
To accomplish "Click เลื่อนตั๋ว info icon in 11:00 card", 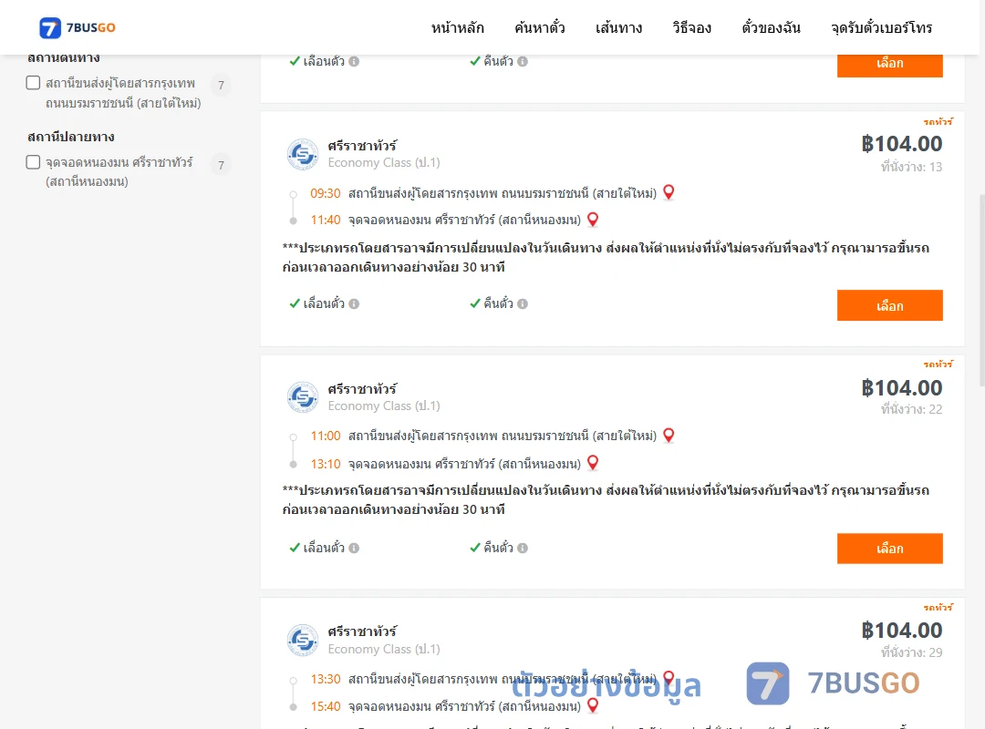I will (x=354, y=549).
